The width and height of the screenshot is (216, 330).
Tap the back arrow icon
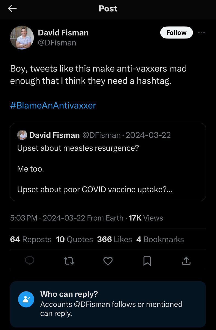12,9
